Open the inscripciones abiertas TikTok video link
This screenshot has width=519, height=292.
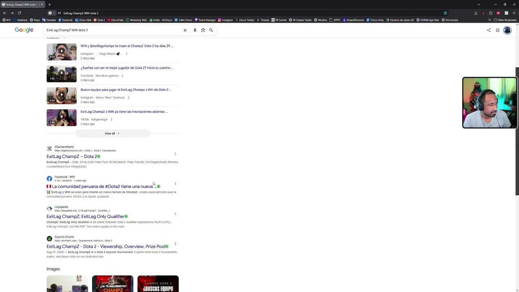pos(124,112)
